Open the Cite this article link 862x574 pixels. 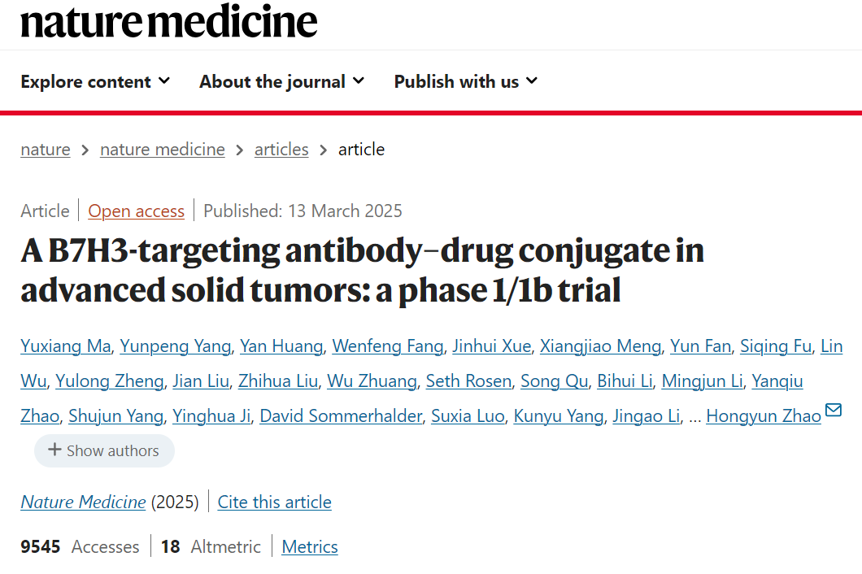(x=274, y=502)
